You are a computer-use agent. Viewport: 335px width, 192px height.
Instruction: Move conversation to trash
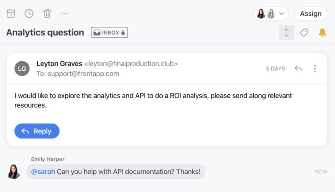tap(47, 13)
